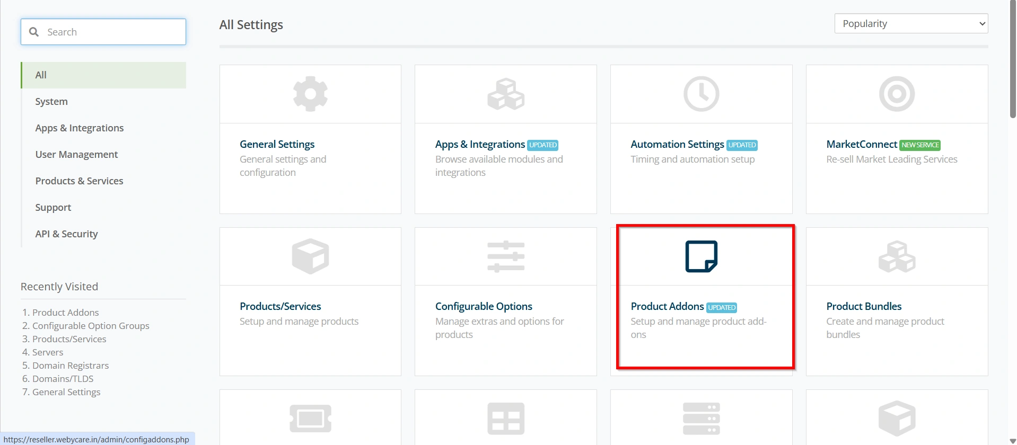Select the User Management category

[x=76, y=155]
